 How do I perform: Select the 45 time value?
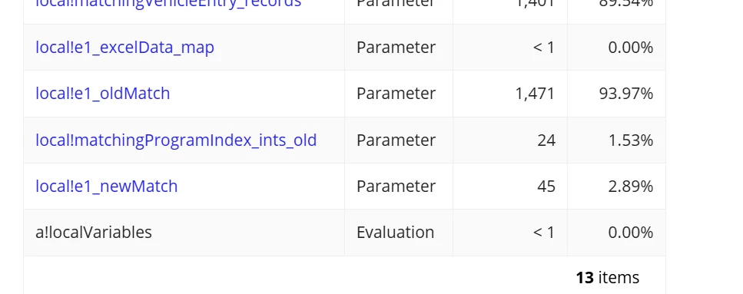click(546, 186)
